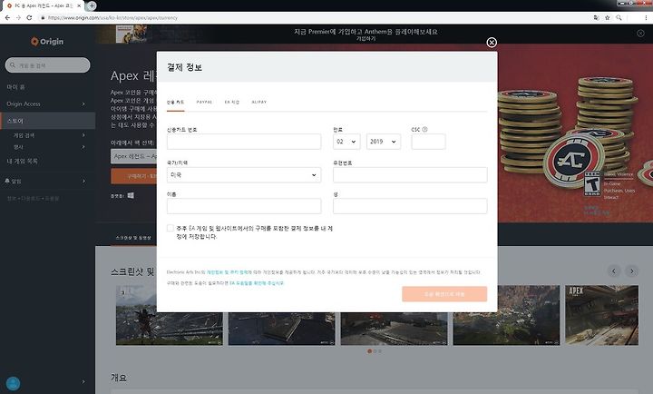The height and width of the screenshot is (394, 653).
Task: Click the postal code input field
Action: [x=410, y=175]
